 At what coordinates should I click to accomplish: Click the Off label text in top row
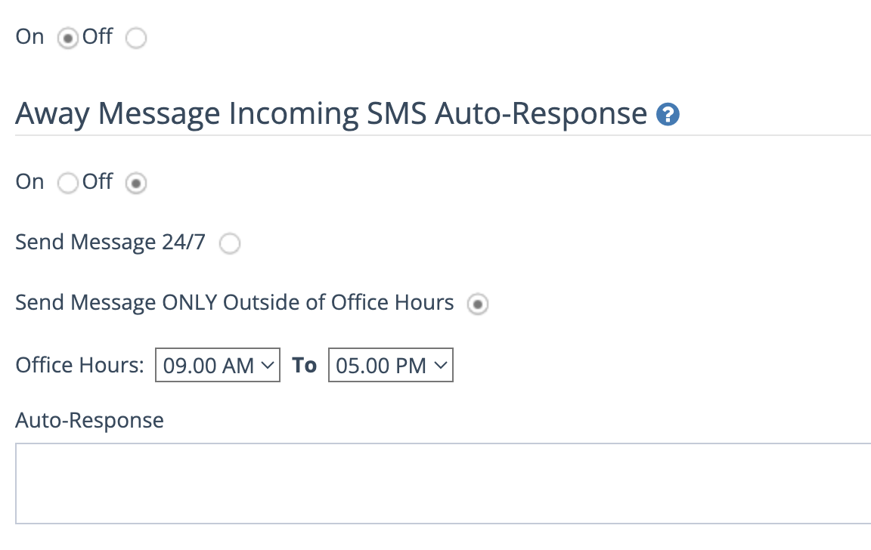coord(98,36)
